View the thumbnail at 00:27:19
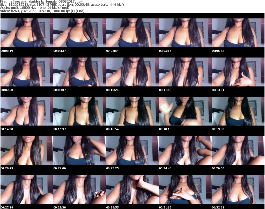The width and height of the screenshot is (265, 209). 27,189
